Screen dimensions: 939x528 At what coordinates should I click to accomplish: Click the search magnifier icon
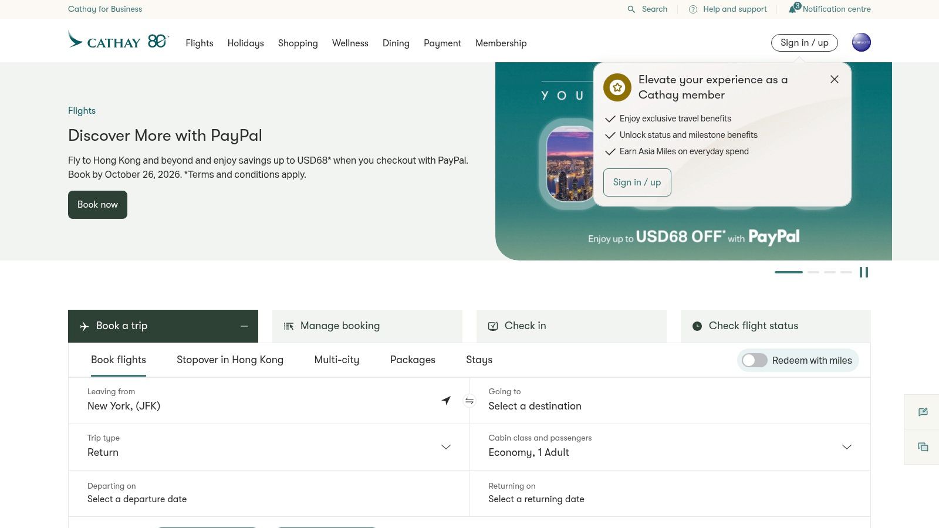coord(631,9)
